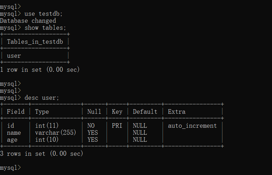This screenshot has width=272, height=175.
Task: Click the Key column header
Action: (x=117, y=112)
